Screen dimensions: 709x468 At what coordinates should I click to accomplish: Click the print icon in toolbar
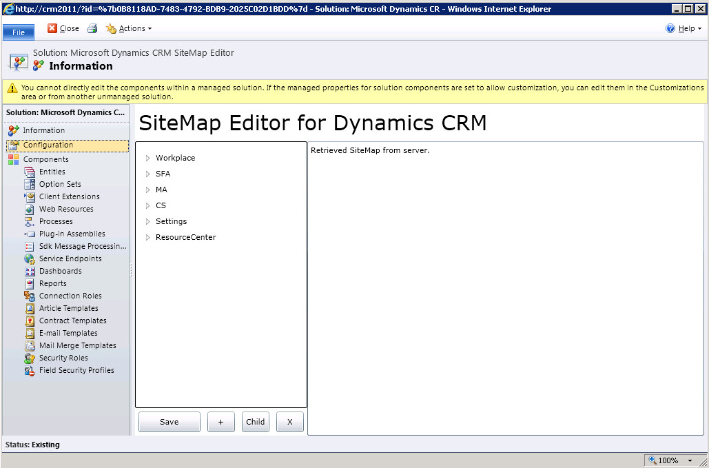point(92,29)
